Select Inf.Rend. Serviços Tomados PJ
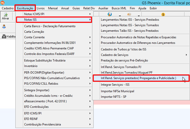The width and height of the screenshot is (190, 129). click(x=141, y=67)
